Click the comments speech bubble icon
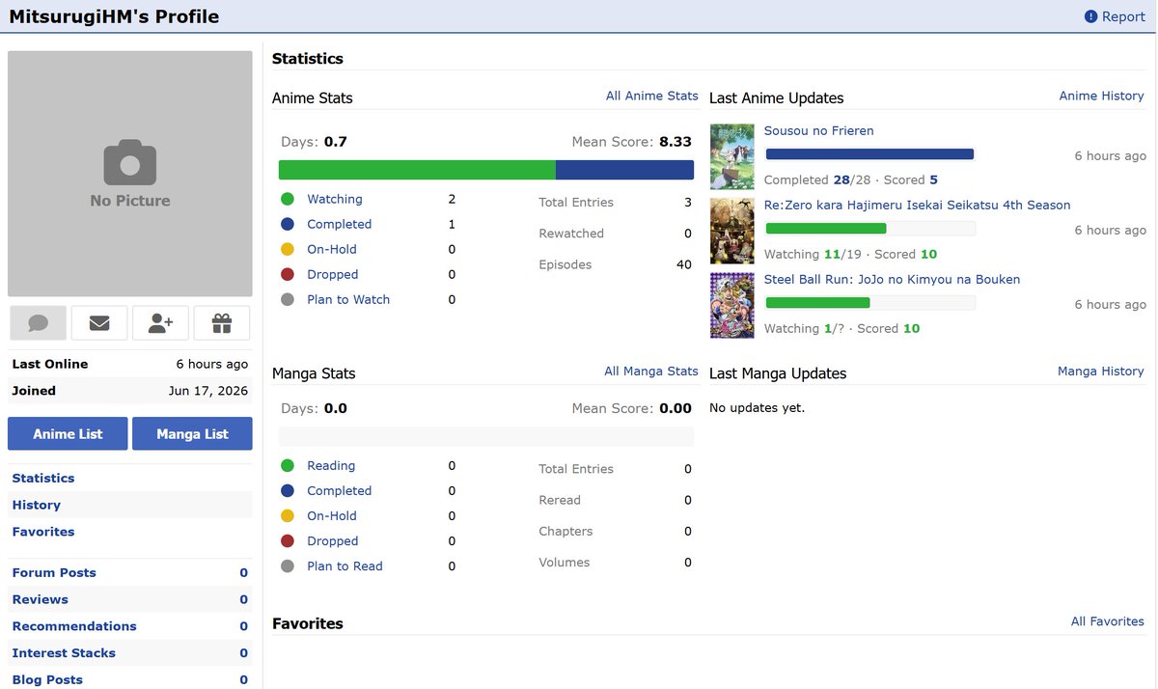The width and height of the screenshot is (1158, 689). coord(39,323)
